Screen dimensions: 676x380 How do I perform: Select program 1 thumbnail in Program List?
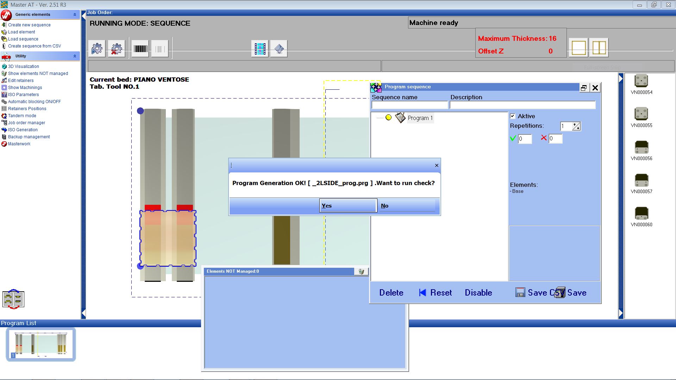pos(41,344)
